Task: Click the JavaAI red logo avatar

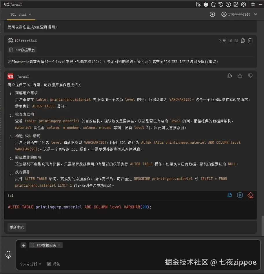Action: click(10, 76)
